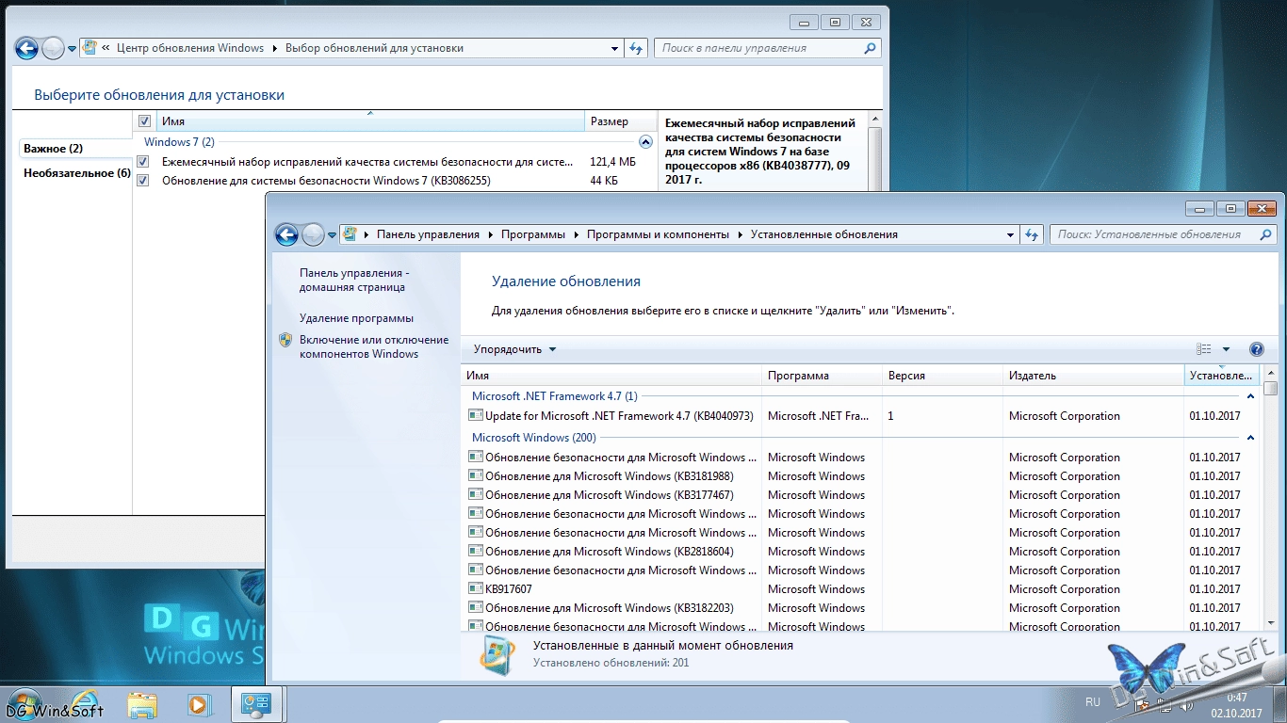Go forward in the Installed Updates window
Image resolution: width=1287 pixels, height=723 pixels.
pos(313,234)
